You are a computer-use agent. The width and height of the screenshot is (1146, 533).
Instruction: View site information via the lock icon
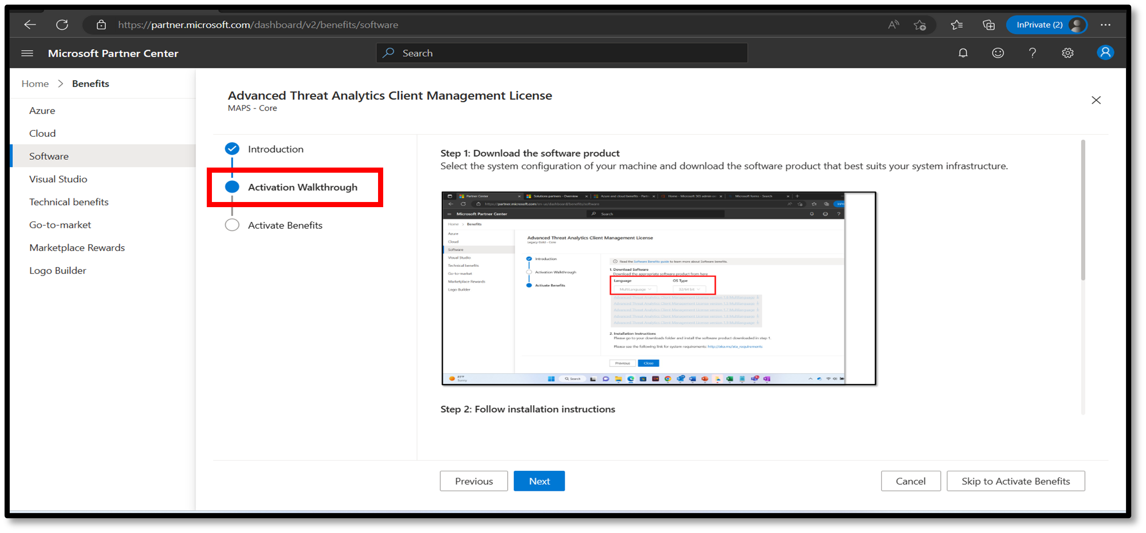click(101, 25)
